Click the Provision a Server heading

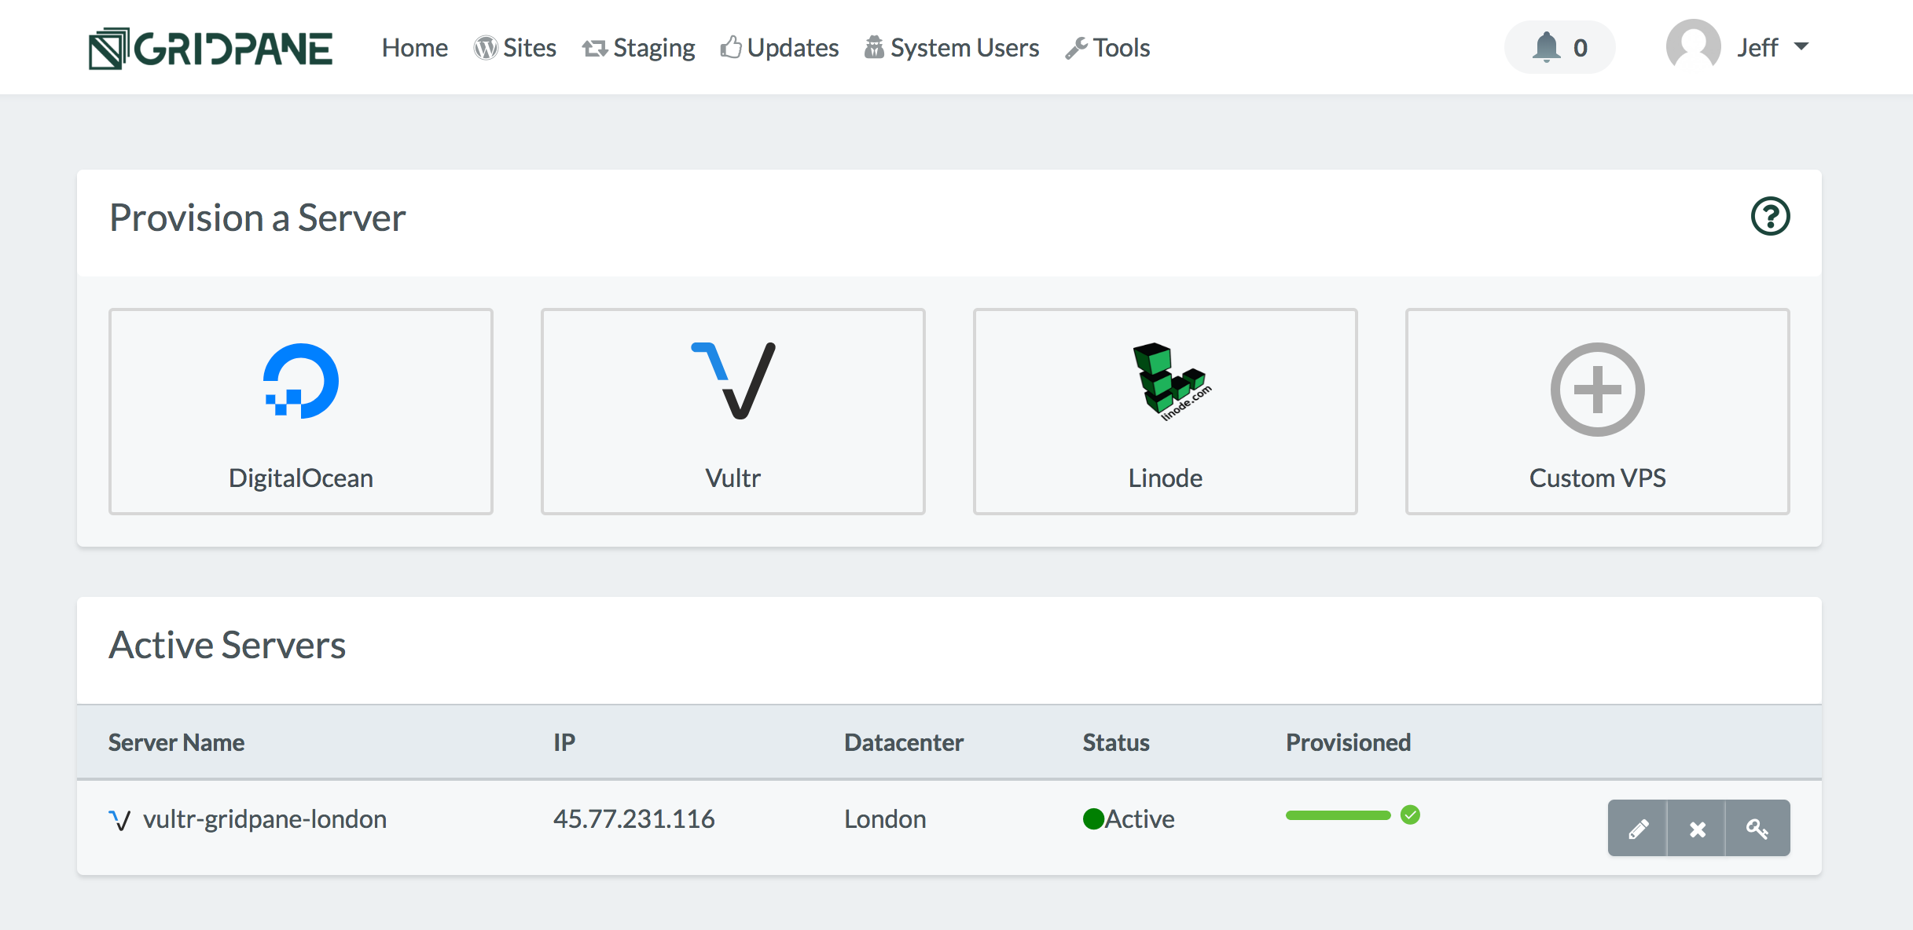click(x=258, y=218)
